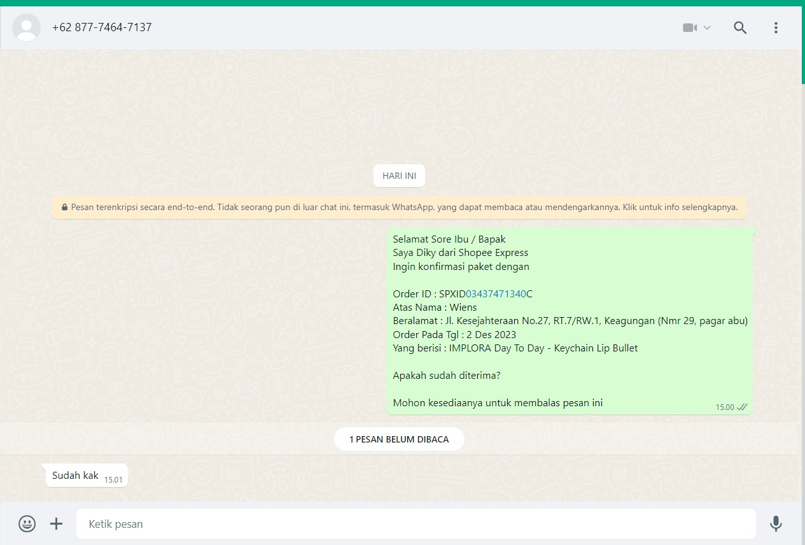Focus the "Ketik pesan" message field
The image size is (805, 545).
click(416, 524)
